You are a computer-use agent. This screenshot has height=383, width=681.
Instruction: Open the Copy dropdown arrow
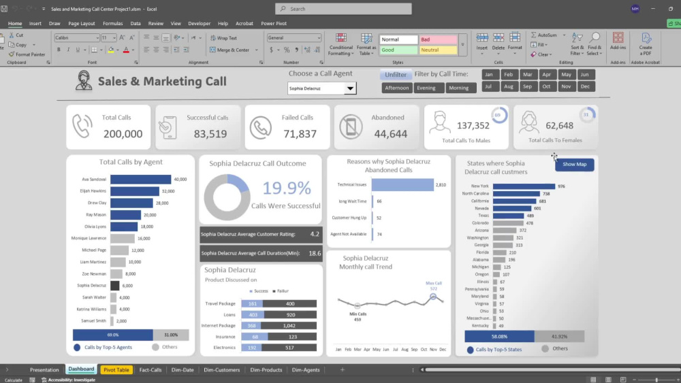pos(34,45)
